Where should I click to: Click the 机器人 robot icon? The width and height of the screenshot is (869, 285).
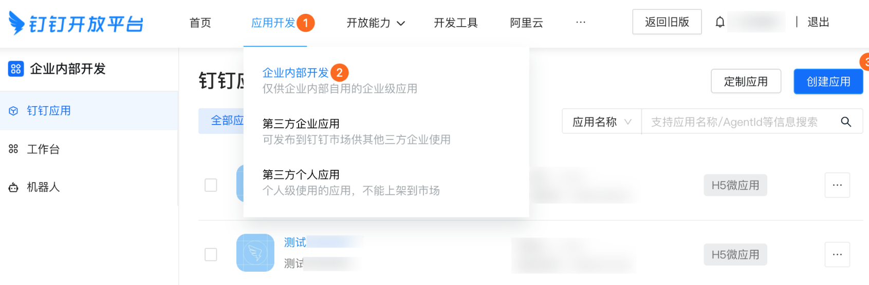tap(13, 188)
